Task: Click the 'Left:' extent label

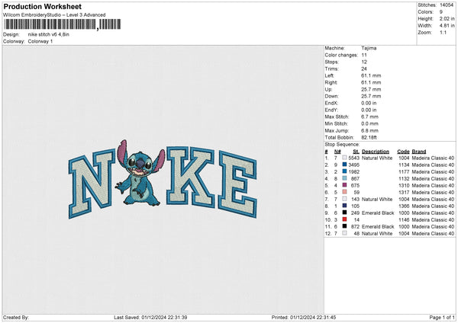Action: [x=329, y=75]
